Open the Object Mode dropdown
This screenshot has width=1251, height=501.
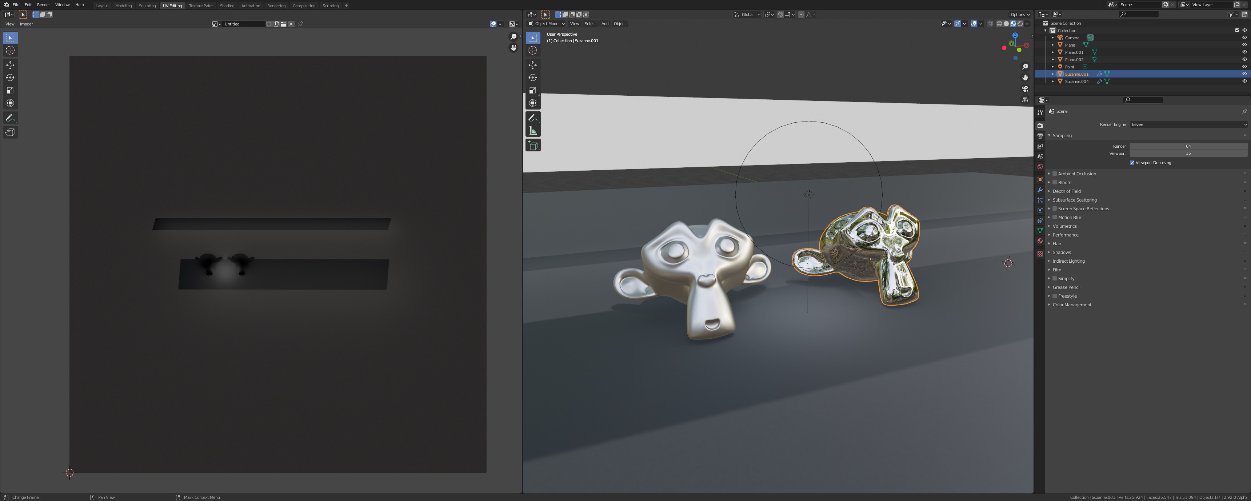[x=546, y=23]
